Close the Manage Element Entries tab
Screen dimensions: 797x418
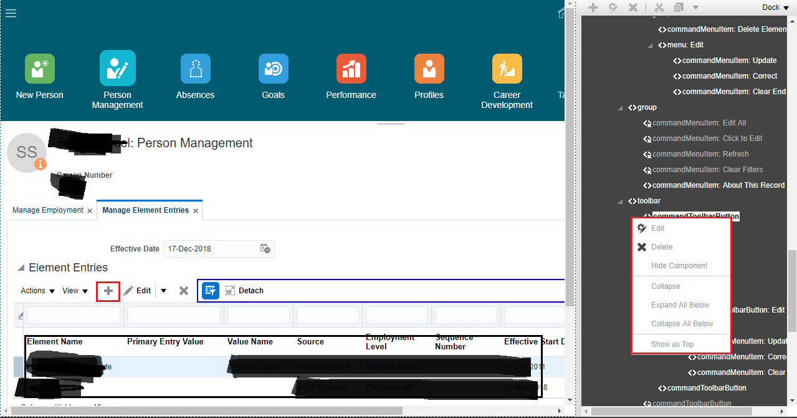pos(196,211)
